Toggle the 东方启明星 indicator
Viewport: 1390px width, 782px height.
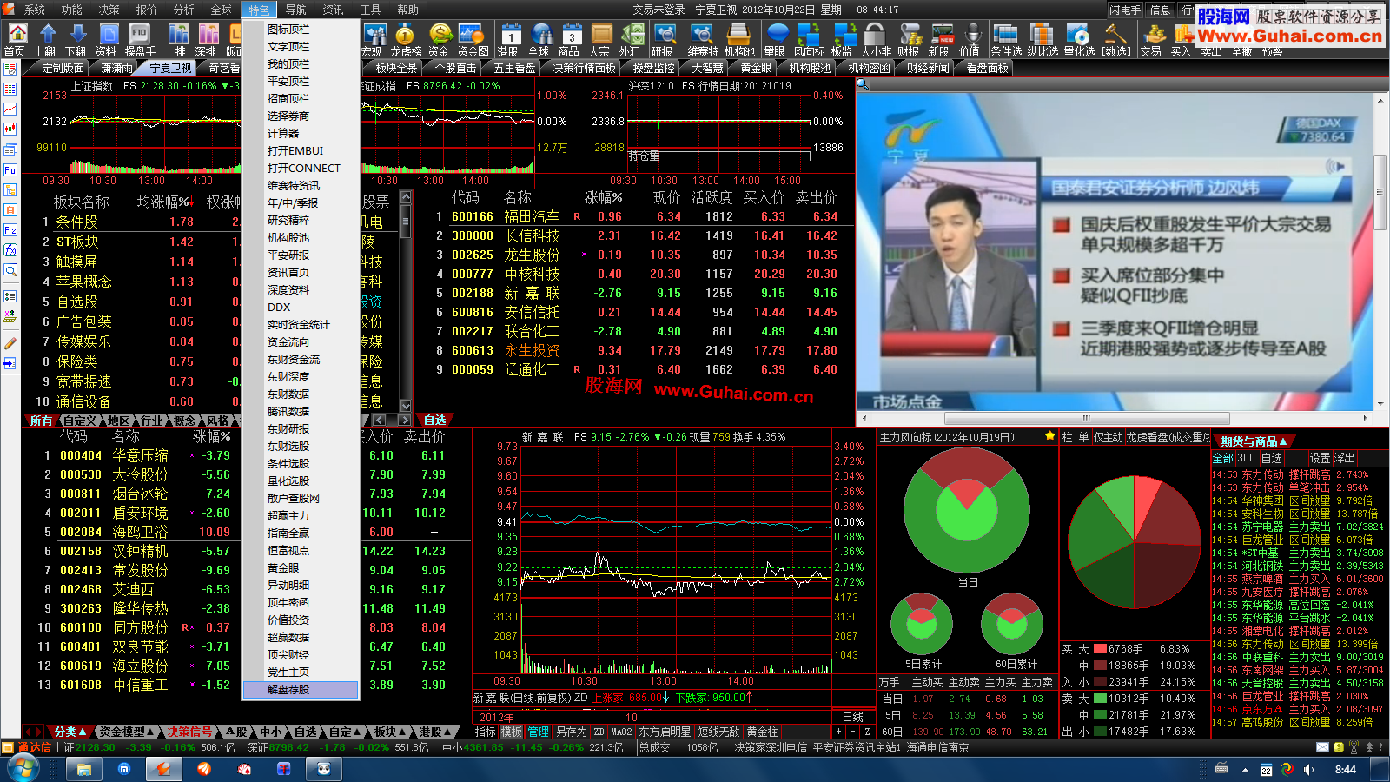(665, 732)
